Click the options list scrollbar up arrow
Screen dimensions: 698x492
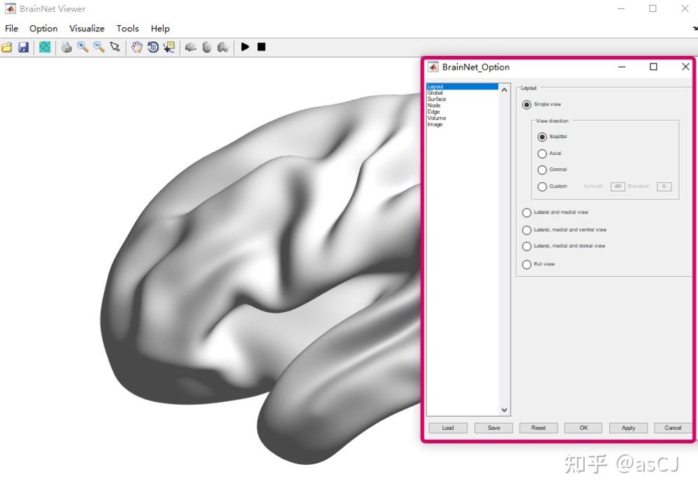tap(503, 89)
